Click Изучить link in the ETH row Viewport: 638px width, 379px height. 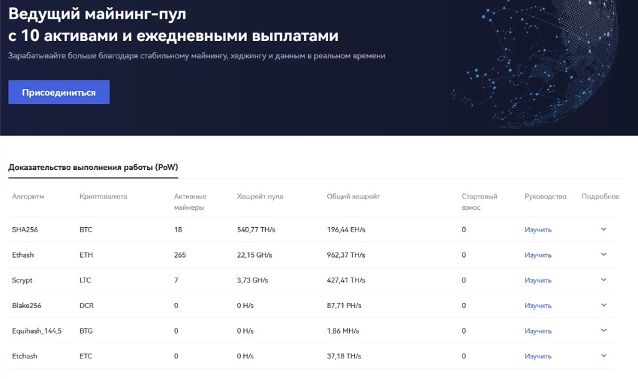(x=538, y=255)
